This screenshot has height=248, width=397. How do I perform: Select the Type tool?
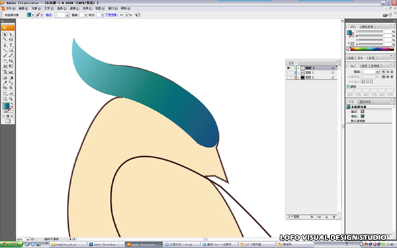[x=11, y=45]
